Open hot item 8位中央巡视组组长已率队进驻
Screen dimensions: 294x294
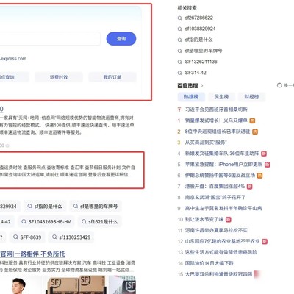[x=218, y=132]
